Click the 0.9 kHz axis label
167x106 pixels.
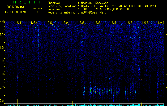(x=2, y=61)
